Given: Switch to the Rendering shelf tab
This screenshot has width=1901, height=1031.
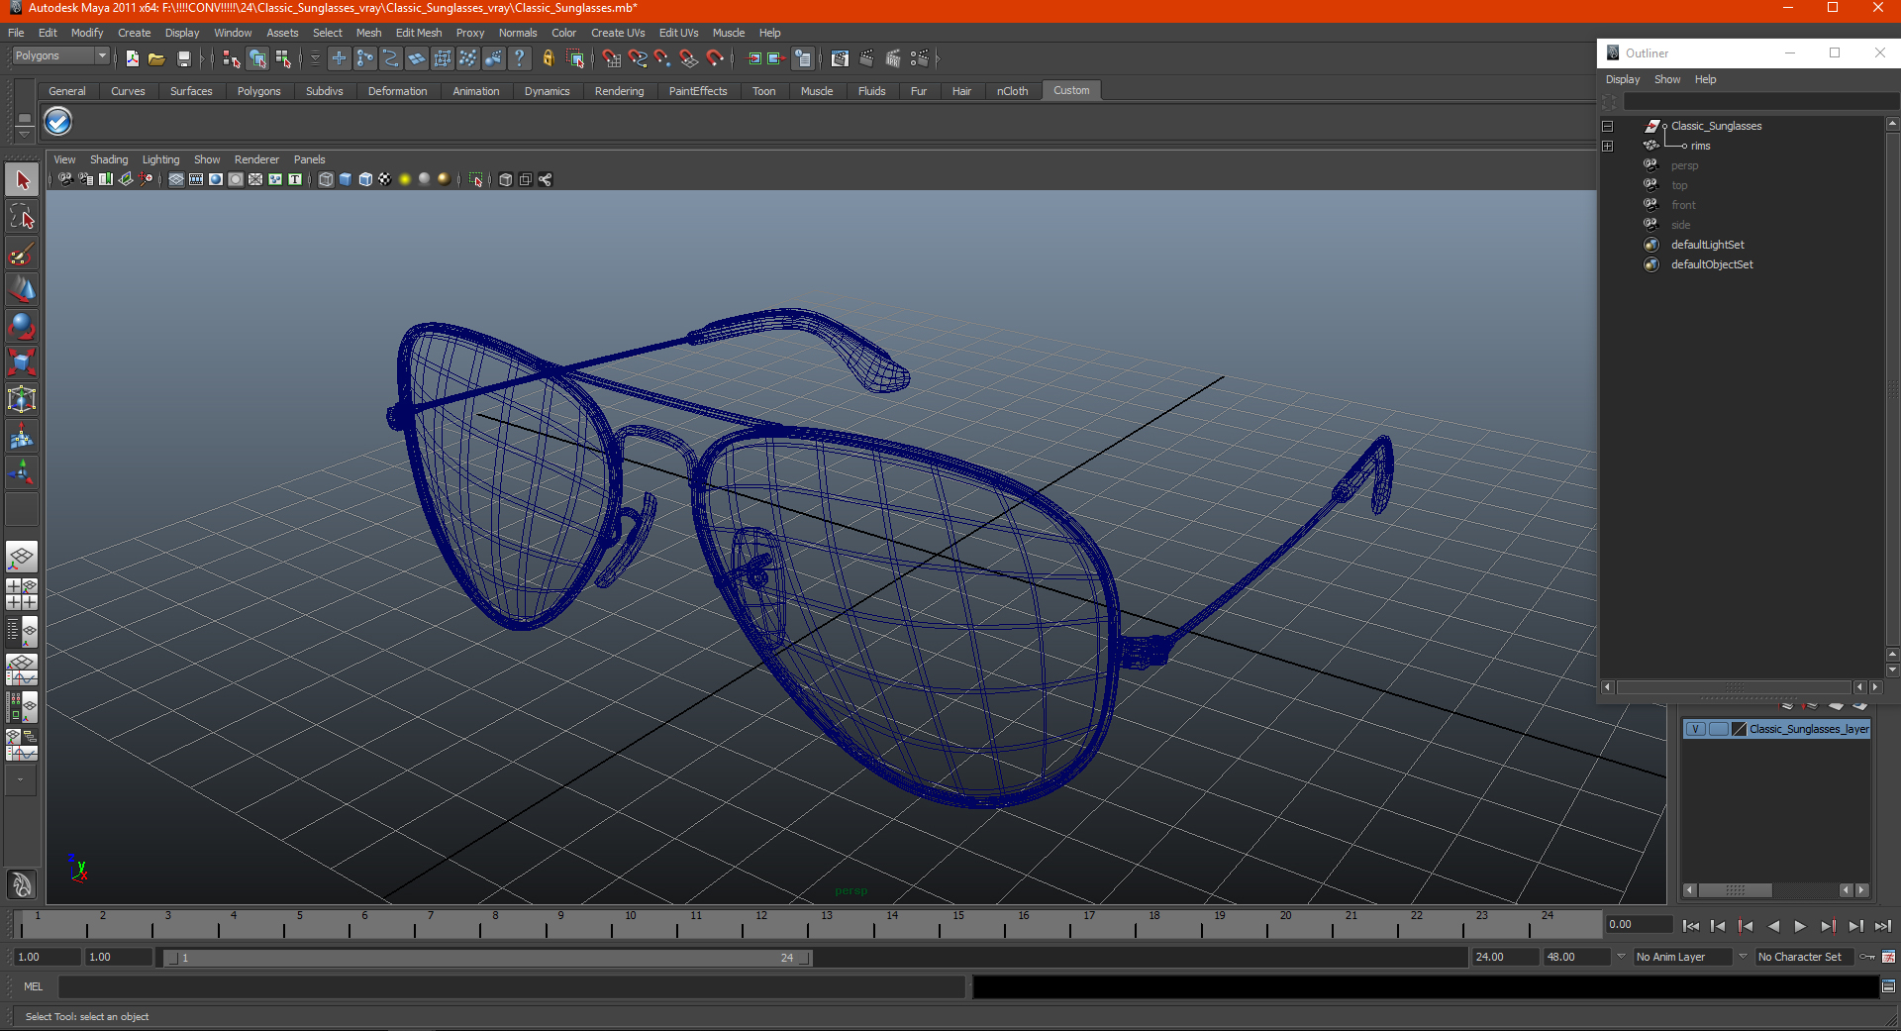Looking at the screenshot, I should pos(619,91).
